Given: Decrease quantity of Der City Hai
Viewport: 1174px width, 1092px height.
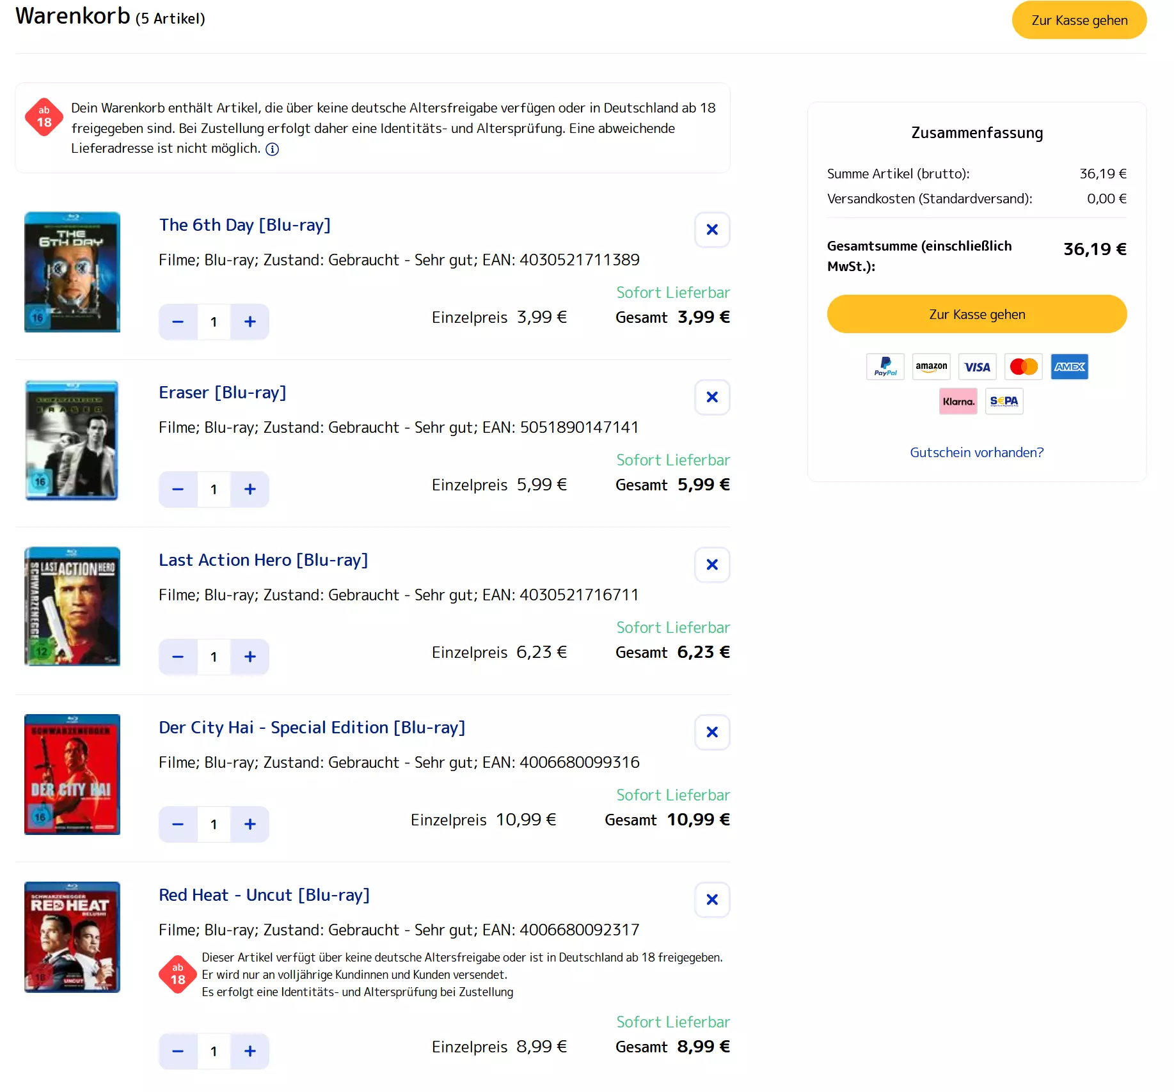Looking at the screenshot, I should click(x=178, y=824).
